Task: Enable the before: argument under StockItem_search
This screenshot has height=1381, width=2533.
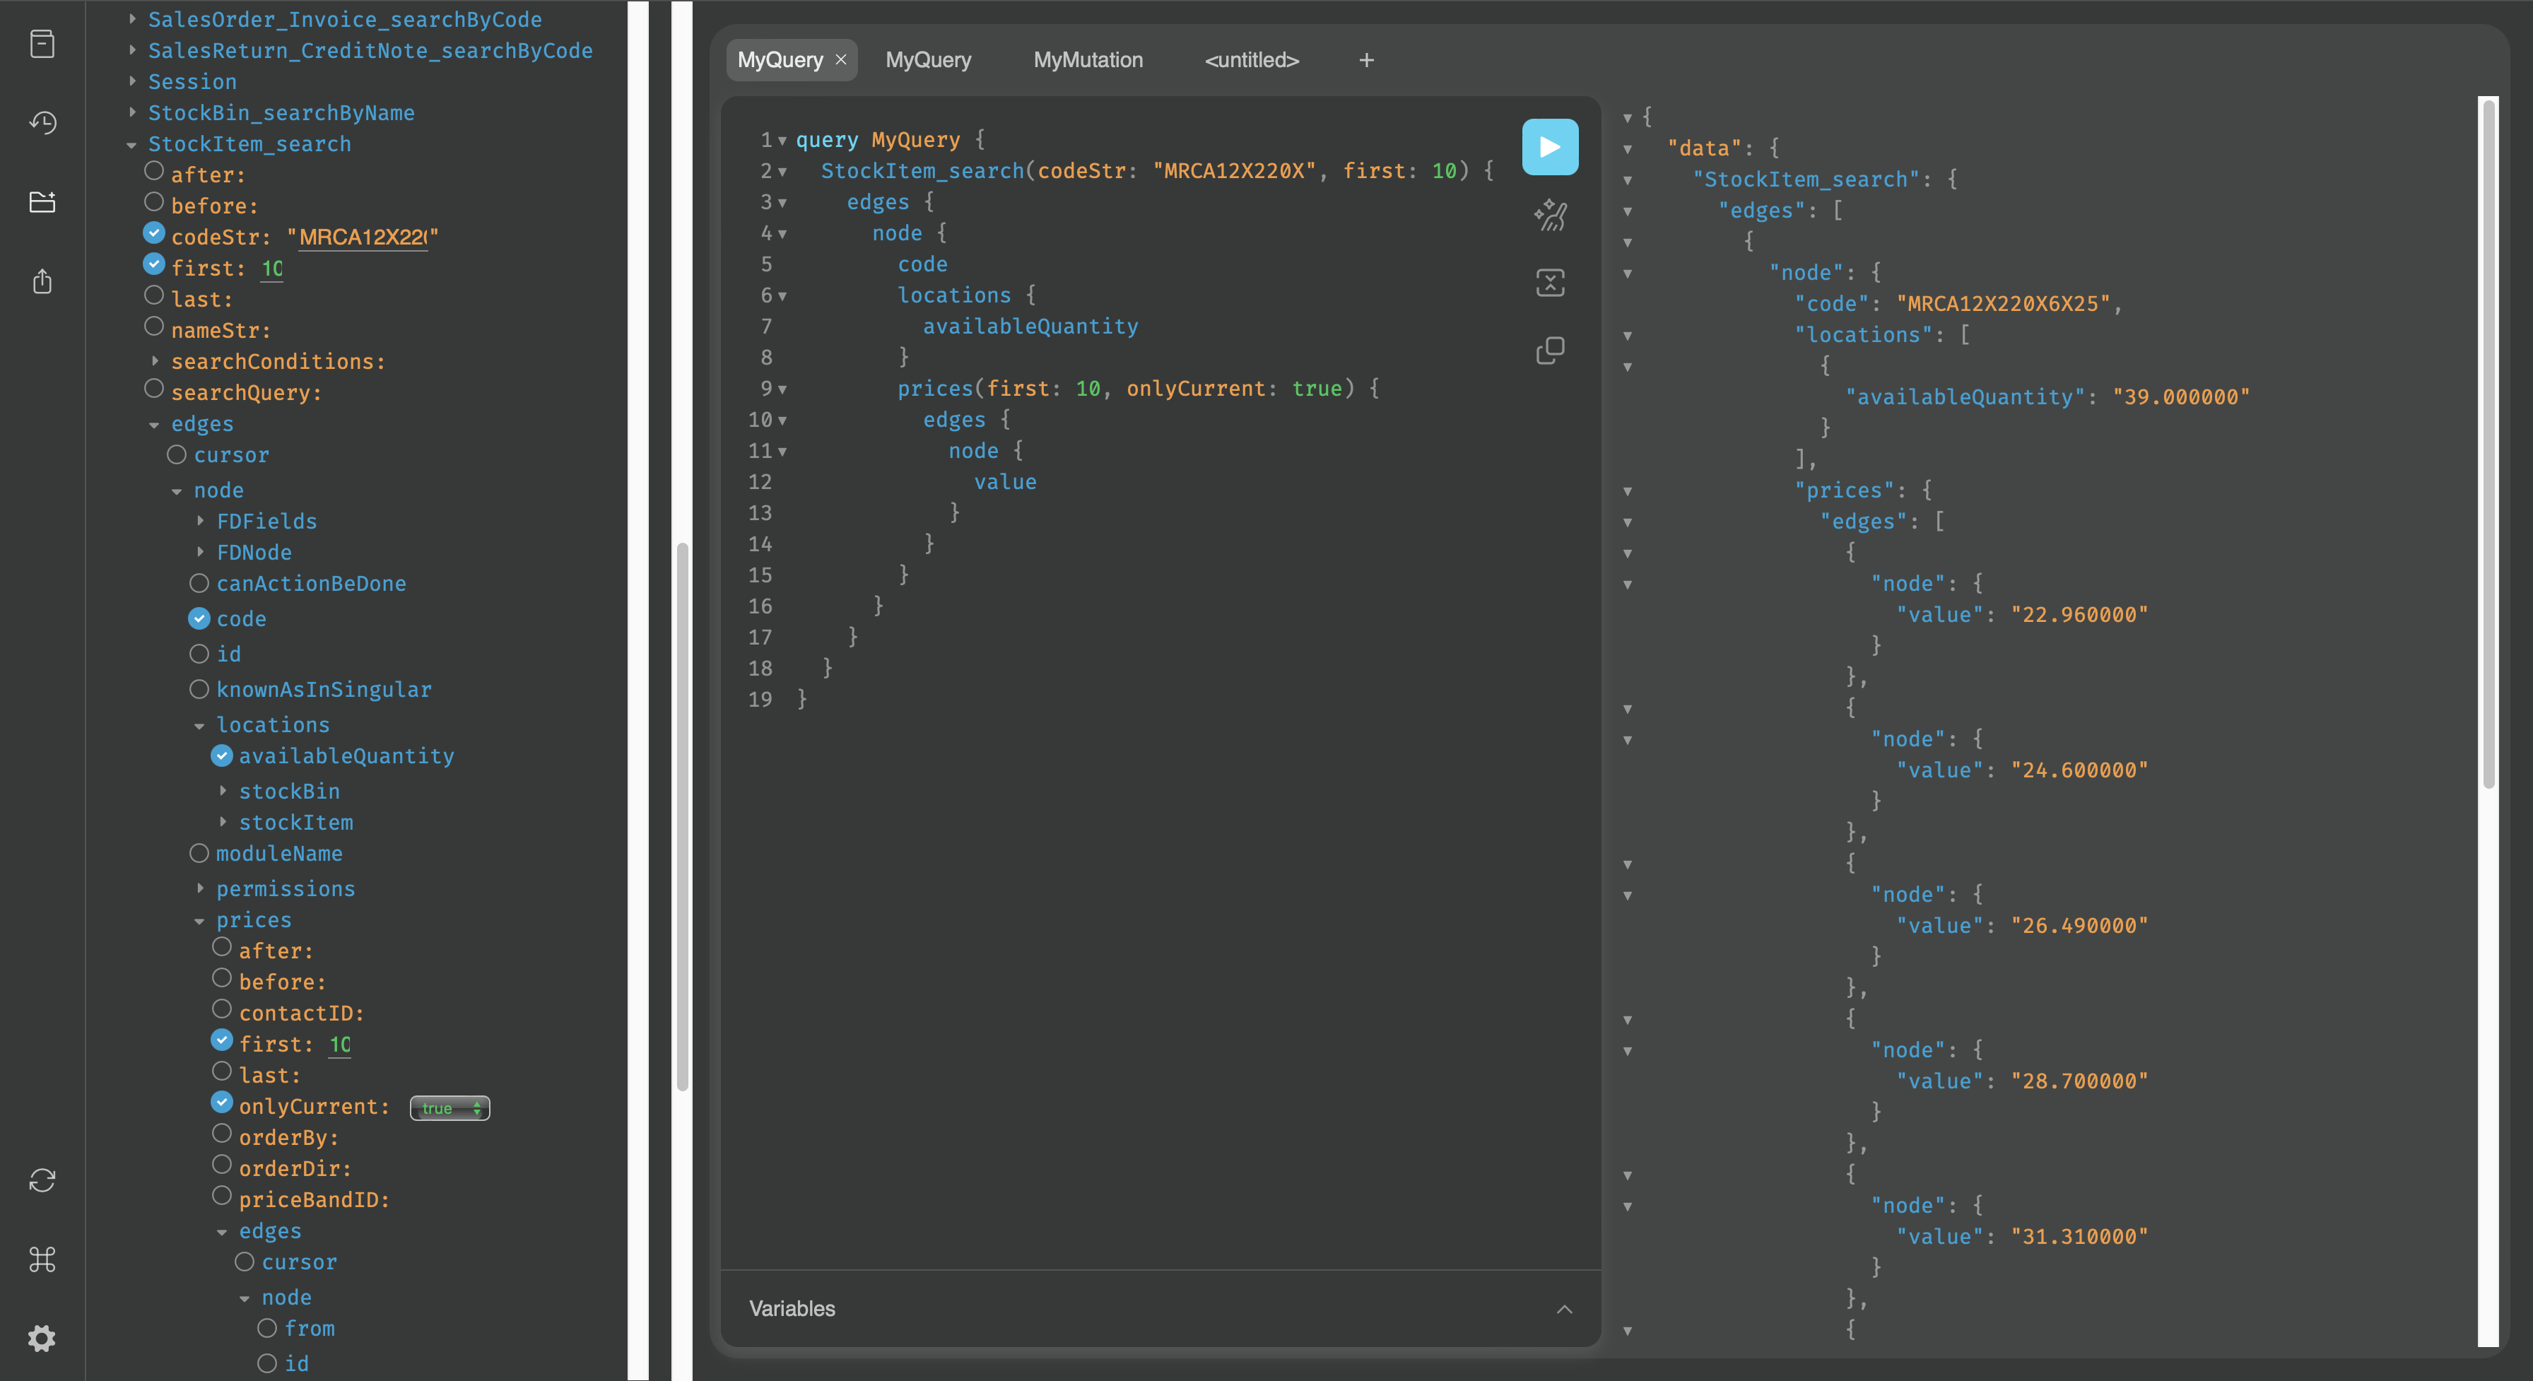Action: 154,201
